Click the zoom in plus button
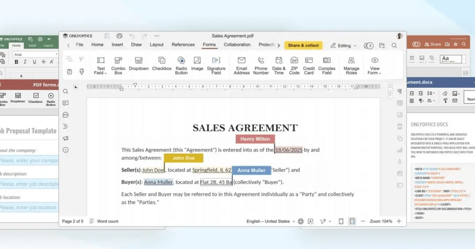Screen dimensions: 475x249 [399, 221]
